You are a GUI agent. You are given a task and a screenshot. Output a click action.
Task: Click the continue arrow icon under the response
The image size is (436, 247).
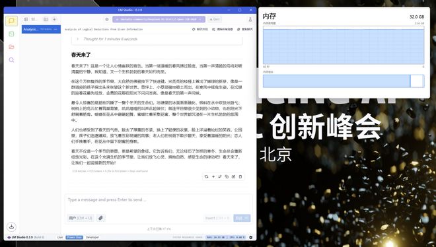(213, 176)
